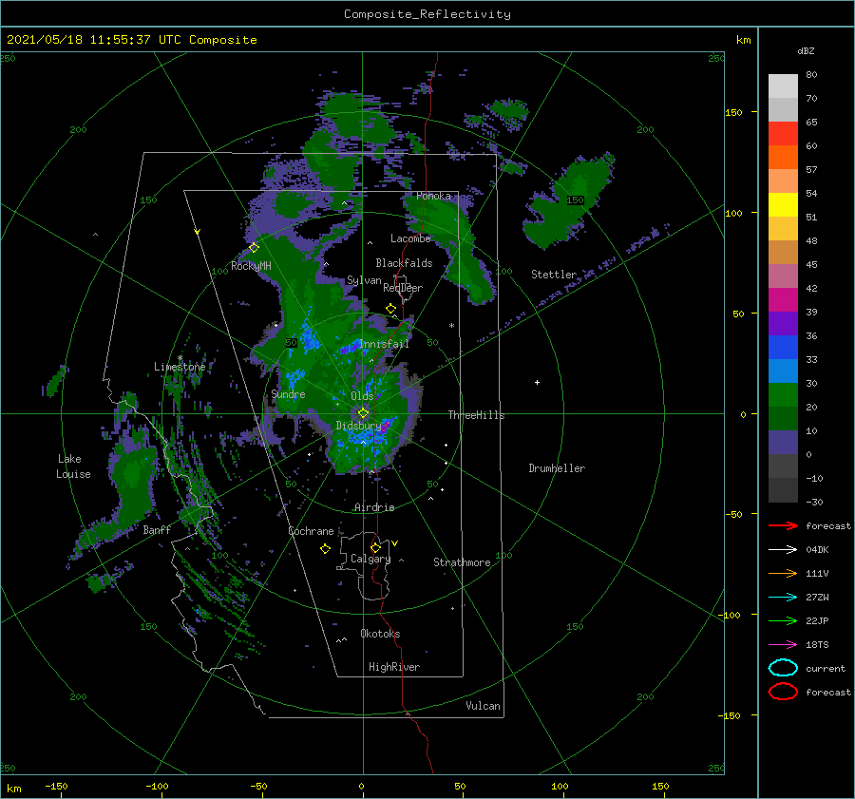Click the asterisk marker east of Innisfail

pos(451,326)
